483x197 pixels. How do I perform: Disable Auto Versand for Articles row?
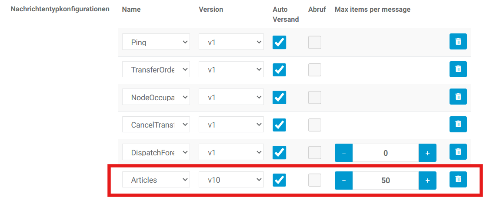[x=279, y=180]
